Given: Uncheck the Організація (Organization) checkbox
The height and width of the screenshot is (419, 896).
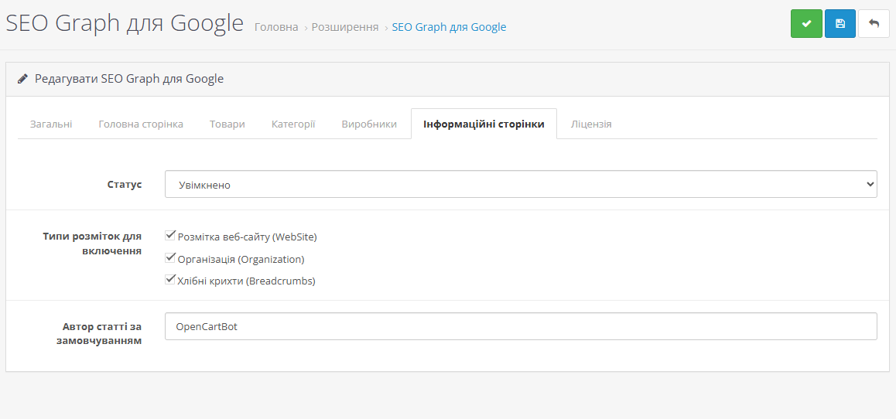Looking at the screenshot, I should point(171,258).
